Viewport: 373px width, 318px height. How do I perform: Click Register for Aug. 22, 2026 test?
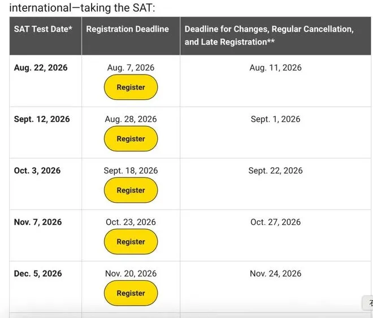point(131,87)
